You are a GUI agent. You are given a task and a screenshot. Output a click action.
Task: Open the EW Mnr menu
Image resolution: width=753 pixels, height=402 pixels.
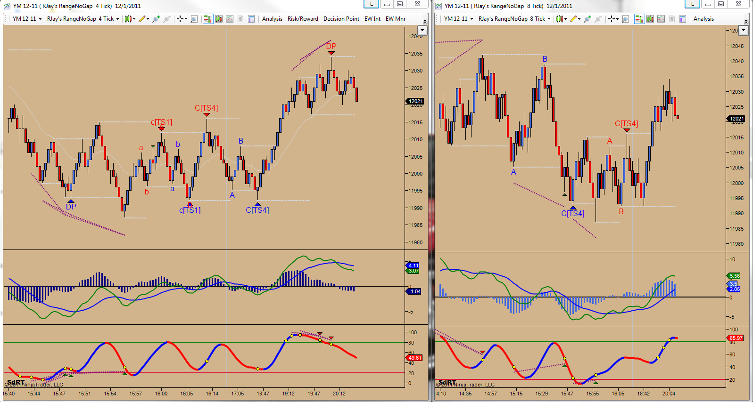396,19
